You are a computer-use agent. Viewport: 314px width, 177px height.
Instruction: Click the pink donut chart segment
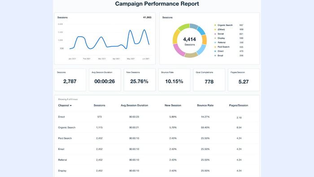tap(179, 50)
